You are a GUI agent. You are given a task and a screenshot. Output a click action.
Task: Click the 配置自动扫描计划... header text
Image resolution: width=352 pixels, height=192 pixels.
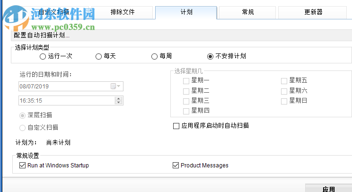coord(42,35)
